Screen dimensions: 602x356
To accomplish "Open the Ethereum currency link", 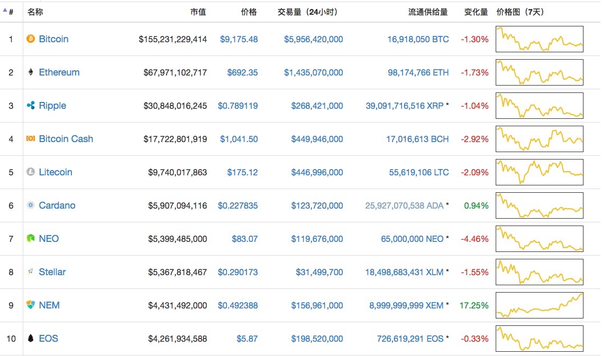I will click(59, 72).
